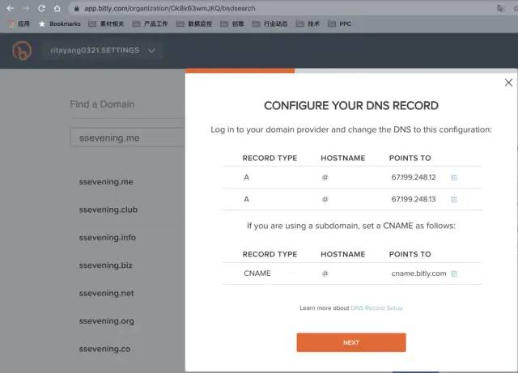Select ssevening.biz from the domain list
Viewport: 518px width, 373px height.
105,265
